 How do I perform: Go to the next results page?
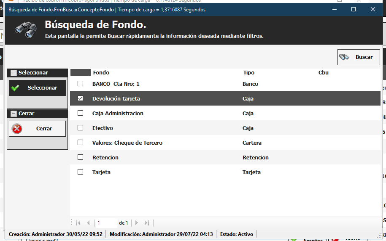coord(136,223)
